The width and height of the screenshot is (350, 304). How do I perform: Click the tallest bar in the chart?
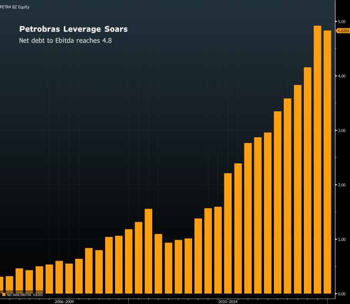tap(318, 159)
